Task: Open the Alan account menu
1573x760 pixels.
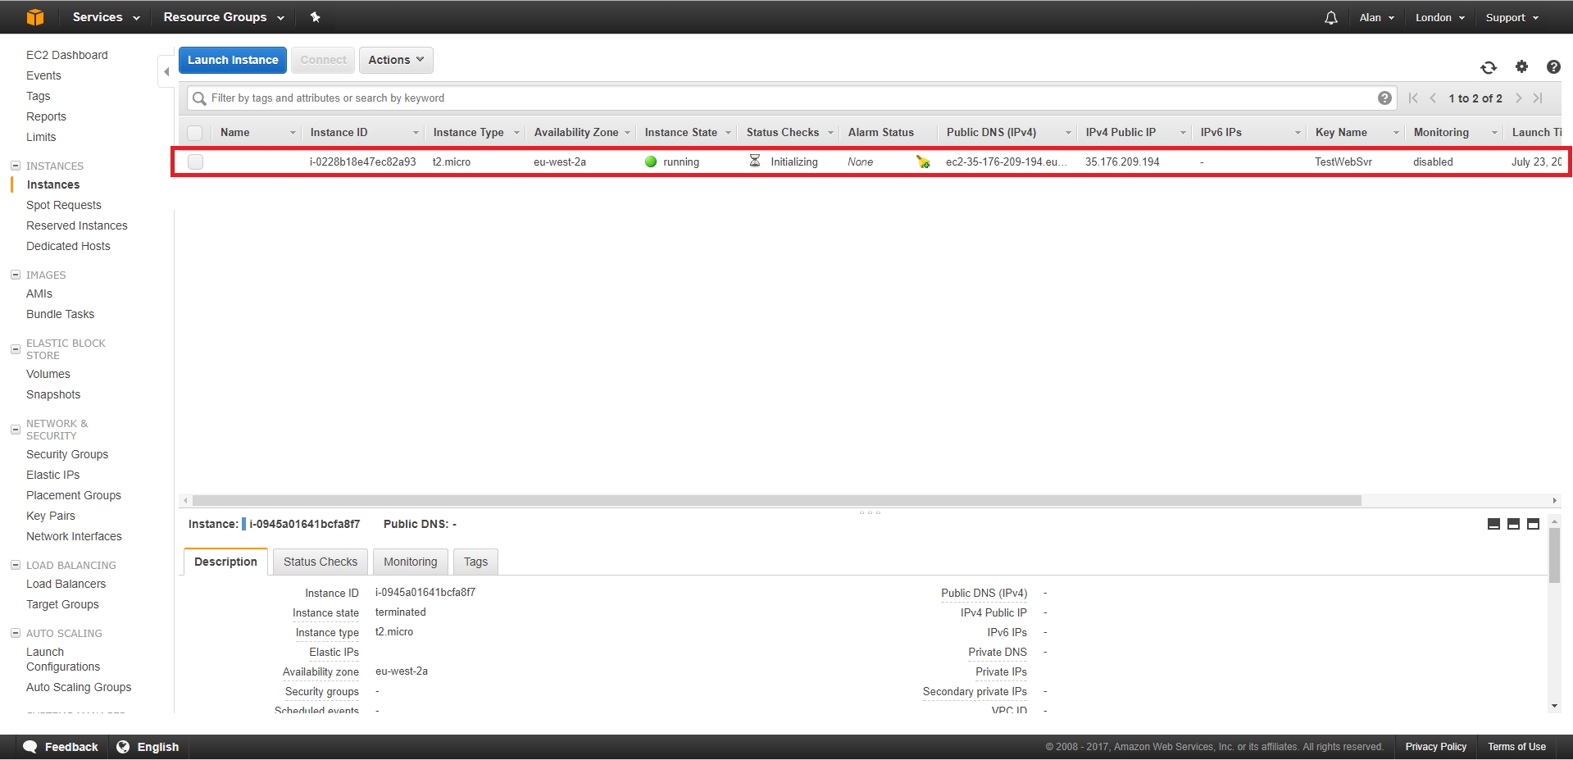Action: pos(1377,17)
